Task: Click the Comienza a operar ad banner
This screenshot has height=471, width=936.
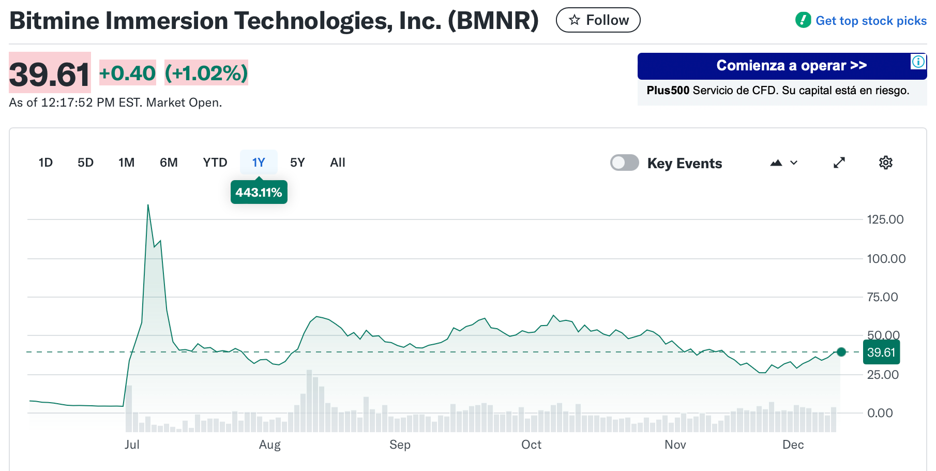Action: tap(791, 66)
